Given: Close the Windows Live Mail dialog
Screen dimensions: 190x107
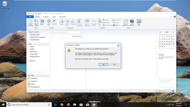Looking at the screenshot, I should (x=118, y=45).
